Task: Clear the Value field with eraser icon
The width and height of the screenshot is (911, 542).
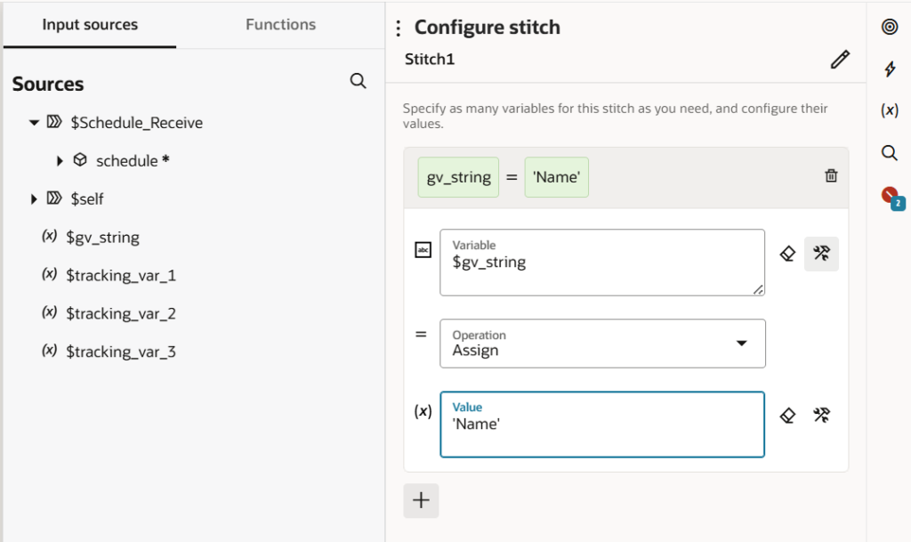Action: coord(787,415)
